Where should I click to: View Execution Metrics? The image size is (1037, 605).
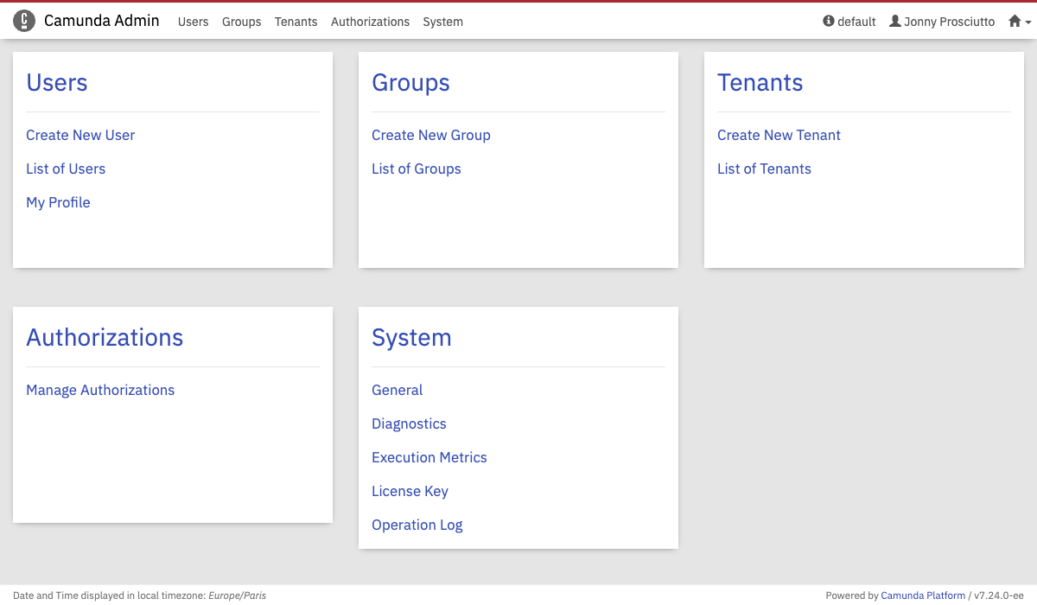point(429,457)
